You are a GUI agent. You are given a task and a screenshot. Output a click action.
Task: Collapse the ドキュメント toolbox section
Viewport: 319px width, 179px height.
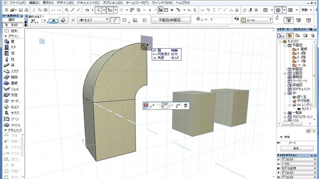click(x=5, y=130)
